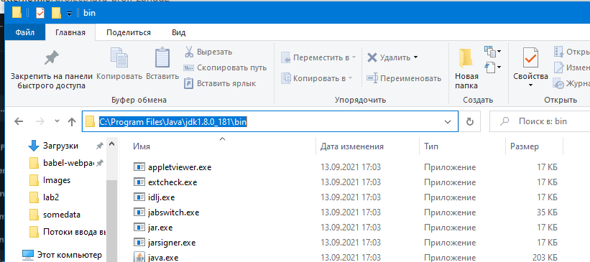The height and width of the screenshot is (262, 590).
Task: Go up one folder level
Action: tap(71, 121)
